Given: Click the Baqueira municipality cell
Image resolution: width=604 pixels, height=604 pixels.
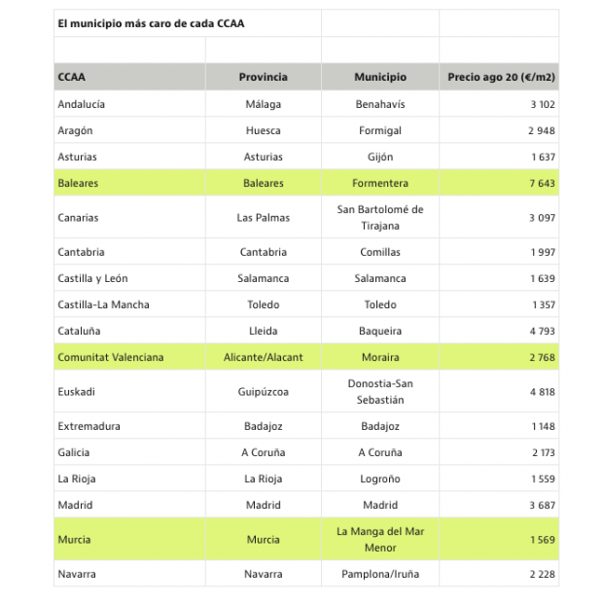Looking at the screenshot, I should (x=379, y=331).
